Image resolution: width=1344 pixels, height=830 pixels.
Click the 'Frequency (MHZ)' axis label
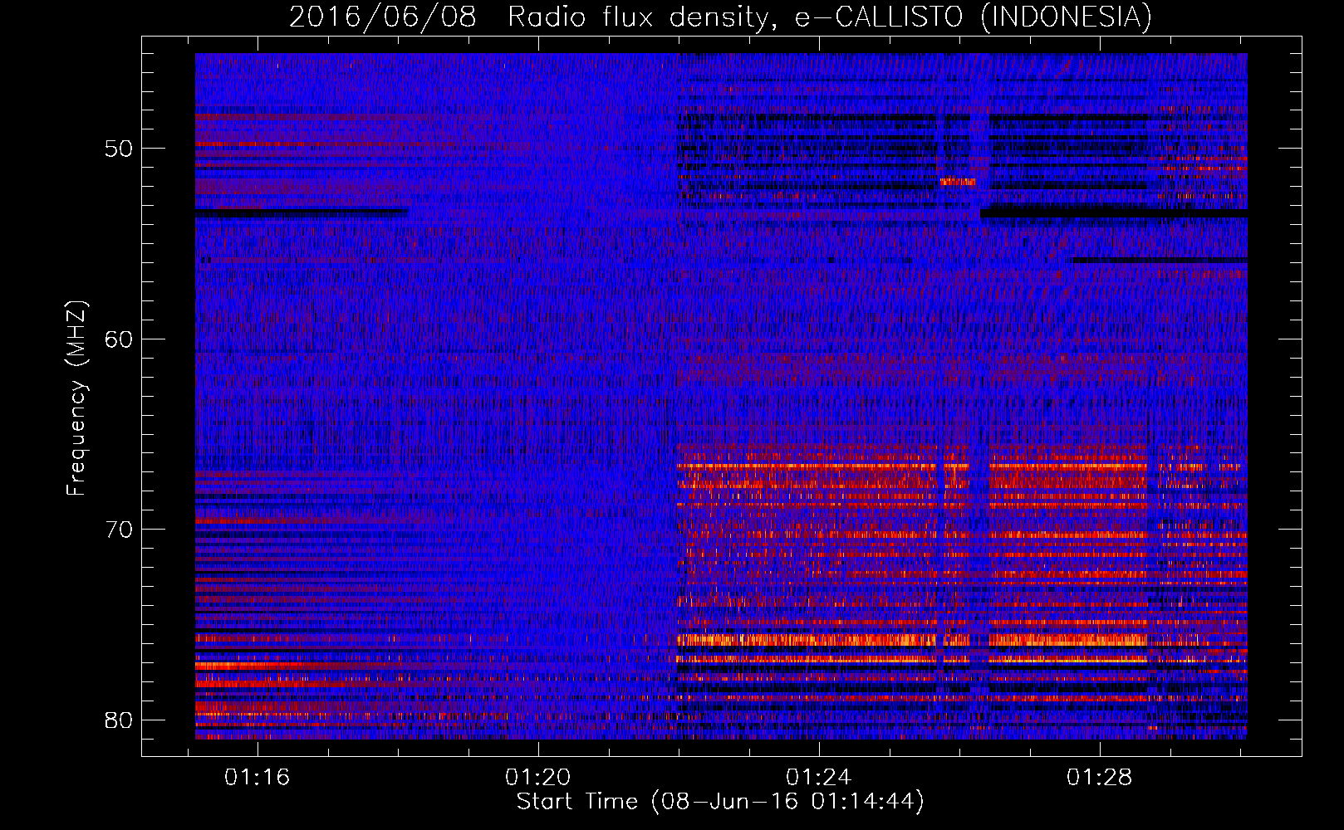(x=76, y=398)
